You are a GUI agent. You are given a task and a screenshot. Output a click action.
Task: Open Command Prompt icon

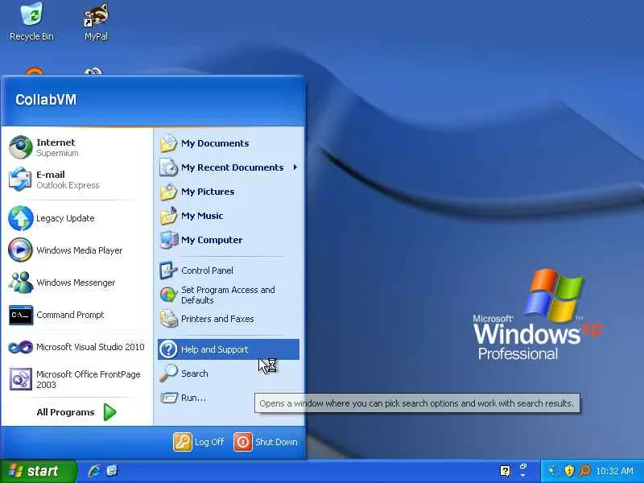click(21, 315)
